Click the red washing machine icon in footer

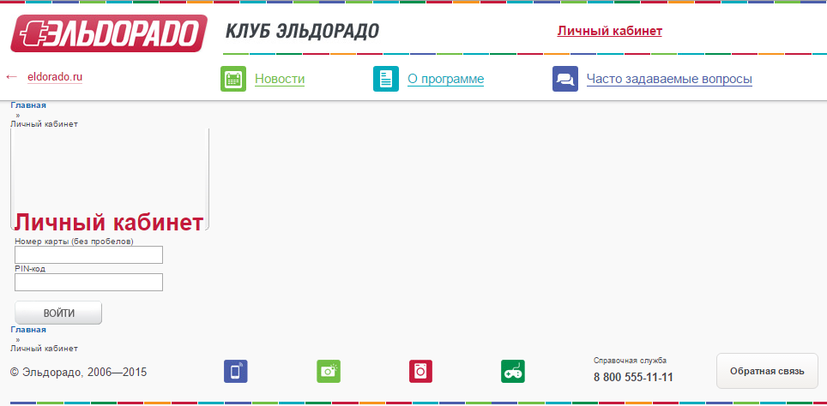coord(420,371)
